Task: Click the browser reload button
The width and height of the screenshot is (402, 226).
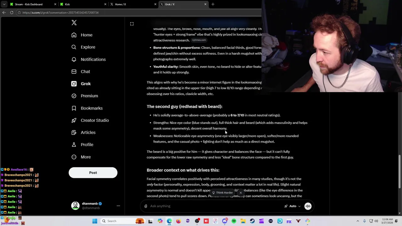Action: pyautogui.click(x=12, y=13)
